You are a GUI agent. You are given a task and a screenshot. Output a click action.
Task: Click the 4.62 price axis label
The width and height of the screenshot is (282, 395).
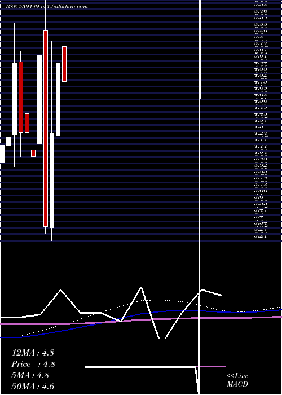261,94
